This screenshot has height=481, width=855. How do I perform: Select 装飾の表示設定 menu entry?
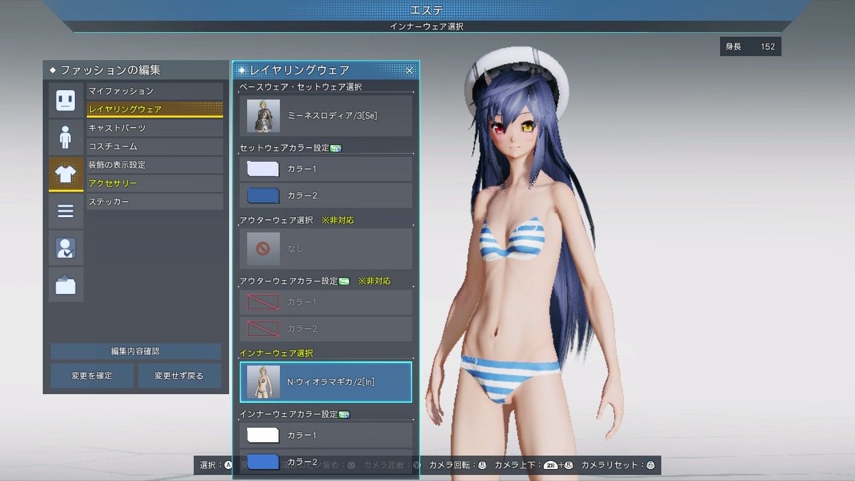click(155, 164)
